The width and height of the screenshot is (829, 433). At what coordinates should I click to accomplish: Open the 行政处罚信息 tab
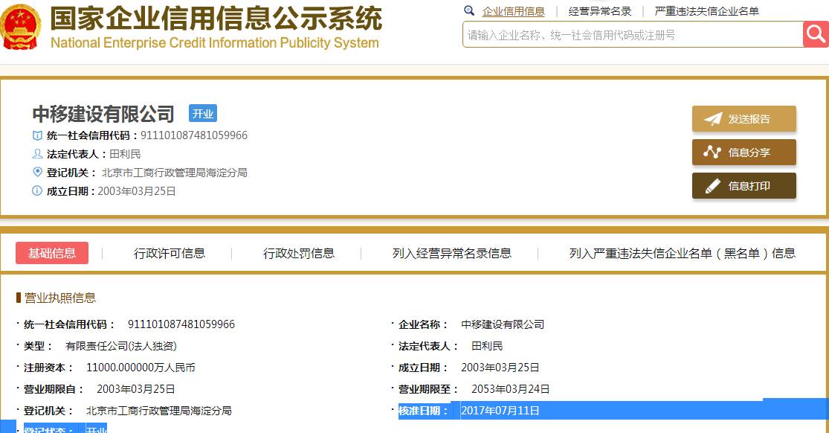[300, 253]
